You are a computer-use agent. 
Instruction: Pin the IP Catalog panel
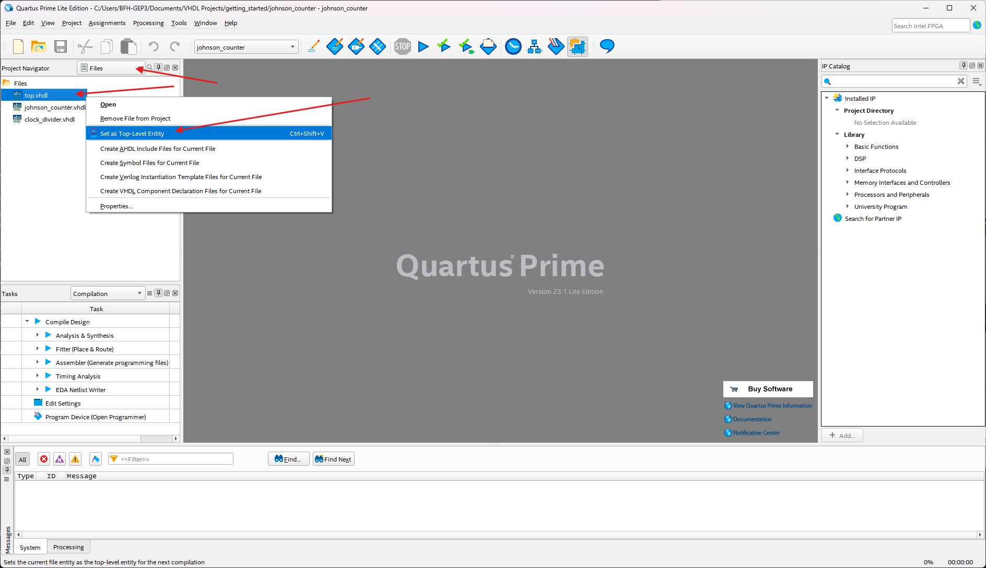tap(964, 65)
